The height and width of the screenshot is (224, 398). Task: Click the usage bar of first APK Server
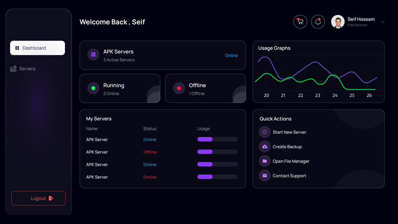coord(217,140)
